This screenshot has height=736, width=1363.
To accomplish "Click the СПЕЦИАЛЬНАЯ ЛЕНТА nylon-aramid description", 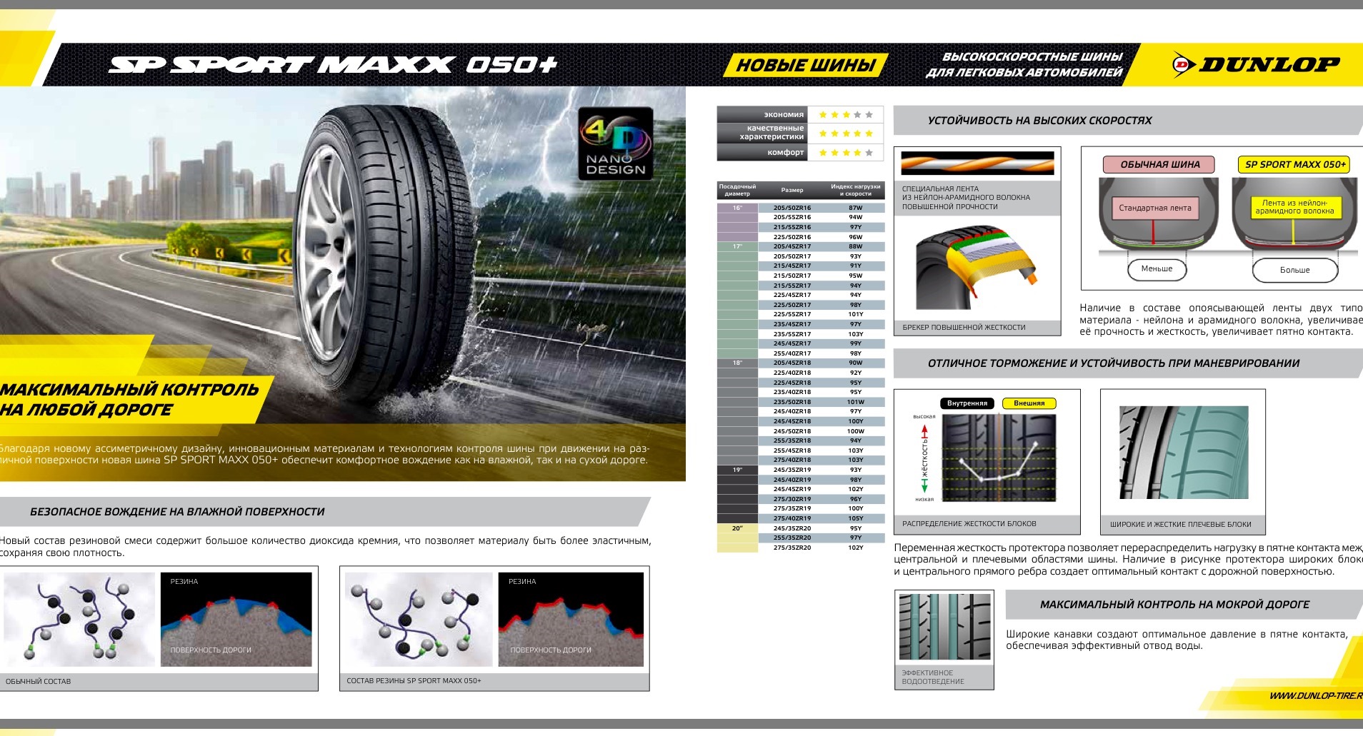I will click(x=966, y=198).
